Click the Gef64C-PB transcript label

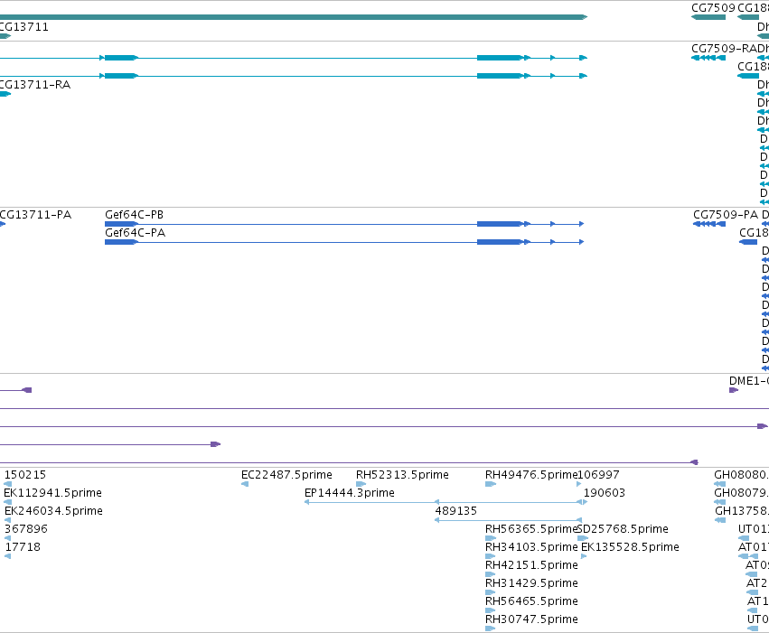click(x=134, y=215)
